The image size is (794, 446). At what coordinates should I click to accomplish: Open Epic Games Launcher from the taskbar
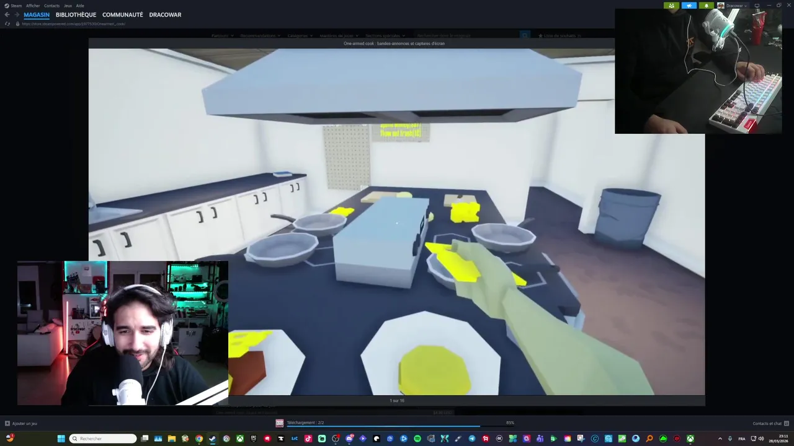pos(254,439)
